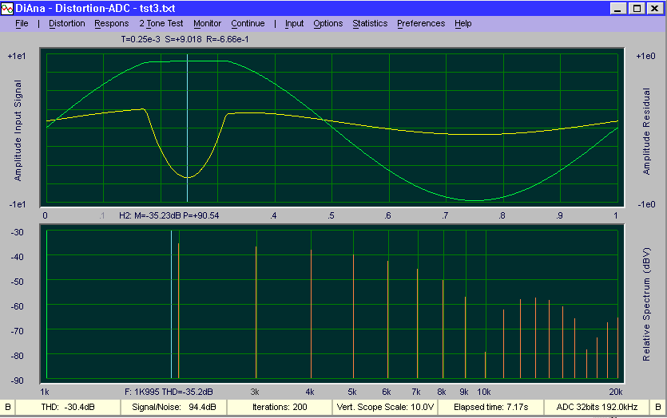The width and height of the screenshot is (667, 418).
Task: Click the Signal/Noise 94.4dB status field
Action: [174, 407]
